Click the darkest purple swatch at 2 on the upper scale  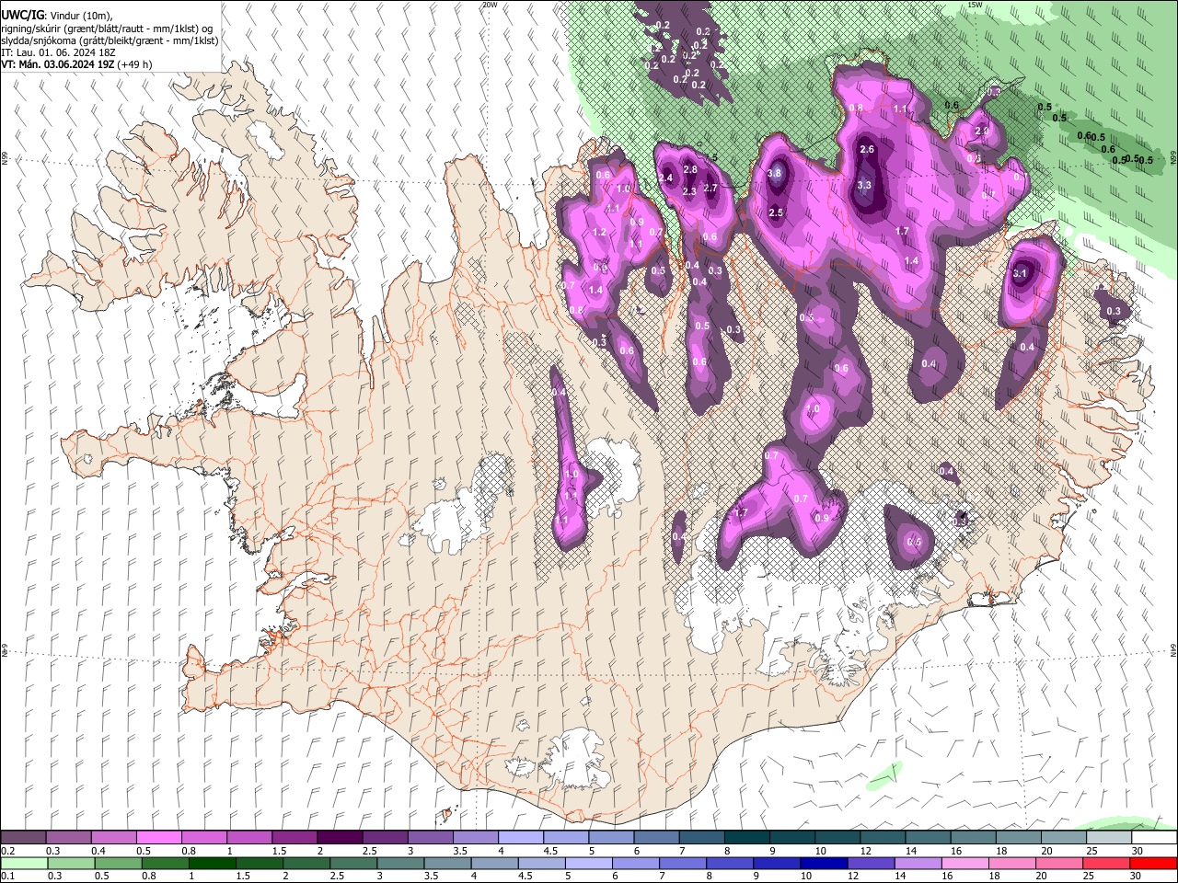pos(340,838)
